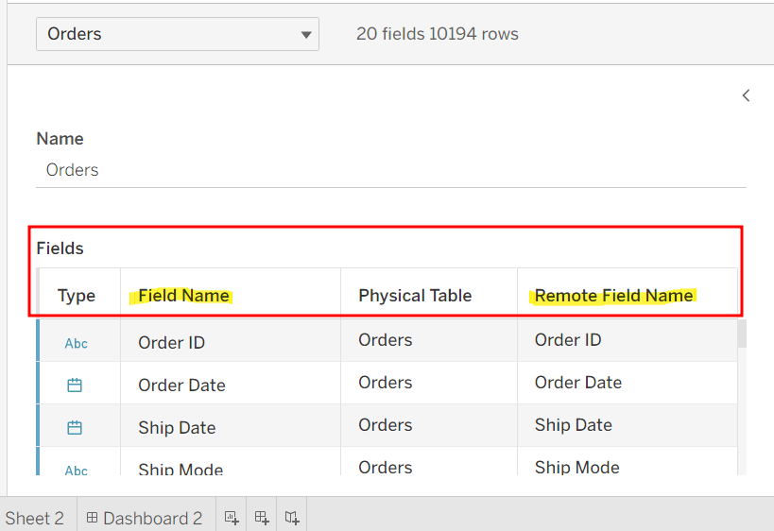Click the Order Date remote field name cell
The height and width of the screenshot is (531, 774).
tap(628, 383)
